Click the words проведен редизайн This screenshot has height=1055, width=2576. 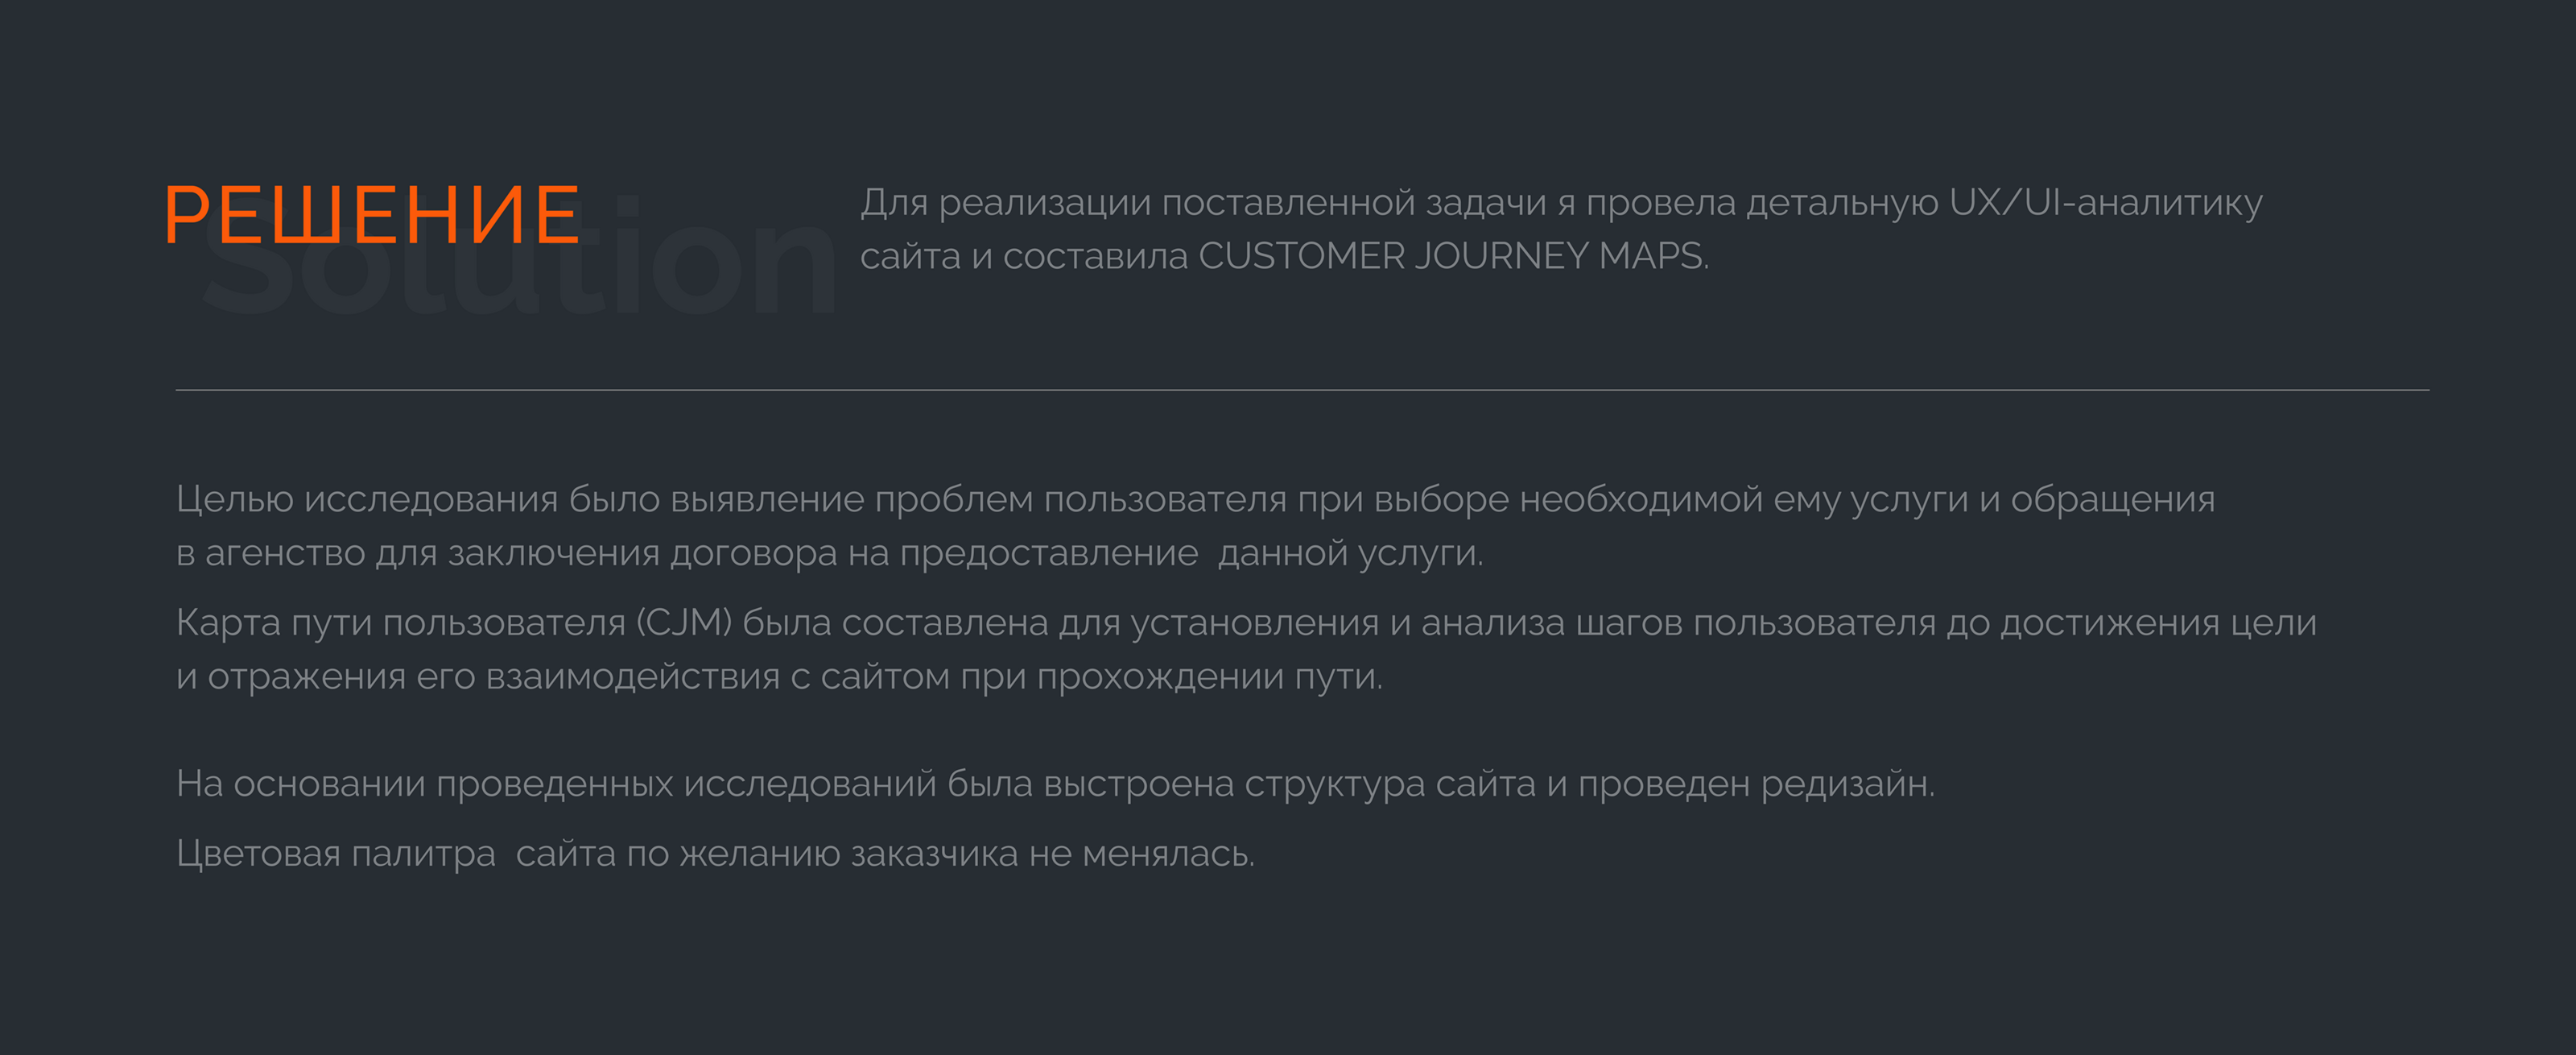[1755, 784]
